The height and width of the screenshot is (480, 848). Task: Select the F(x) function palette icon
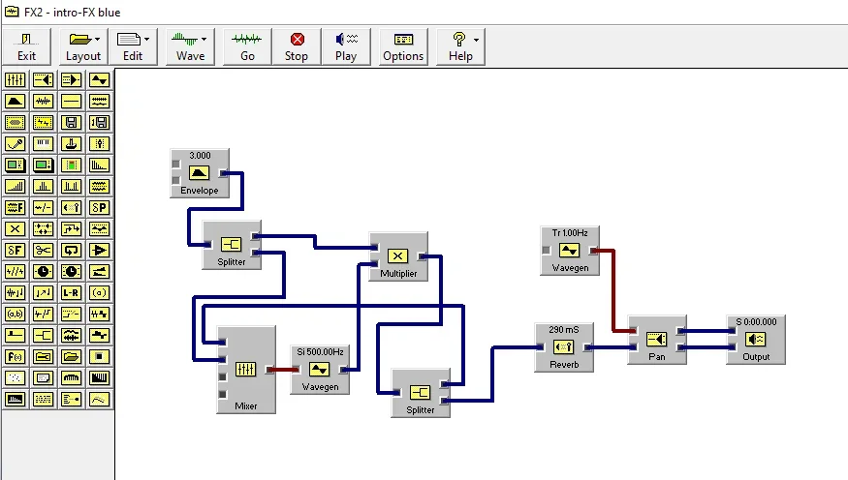coord(16,356)
